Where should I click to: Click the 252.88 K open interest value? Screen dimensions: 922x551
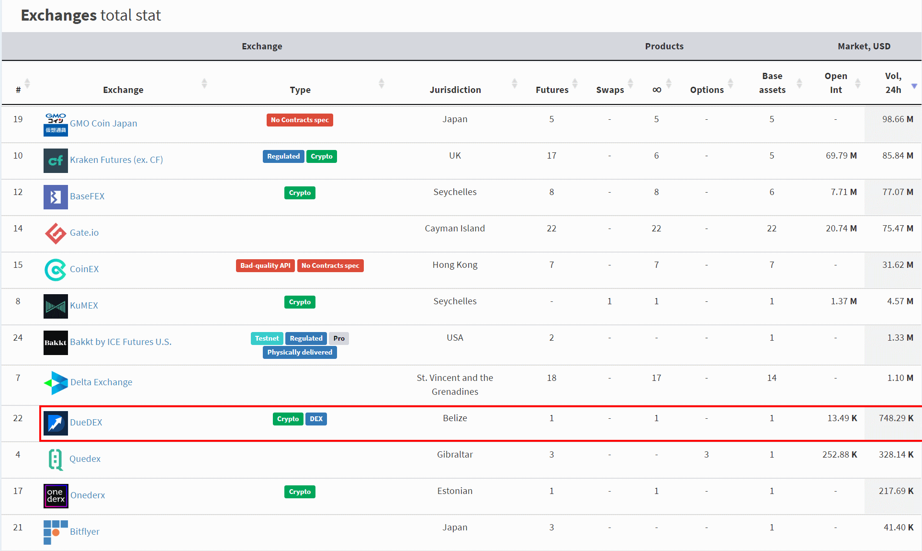pos(840,454)
